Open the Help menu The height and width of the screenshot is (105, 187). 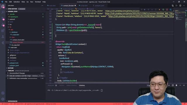click(44, 2)
